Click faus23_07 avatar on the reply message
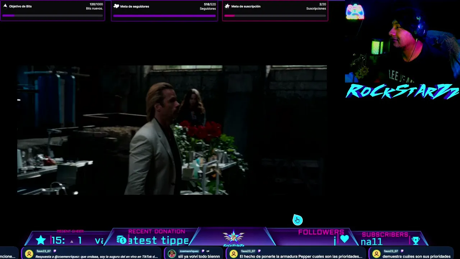The width and height of the screenshot is (460, 259). click(29, 254)
